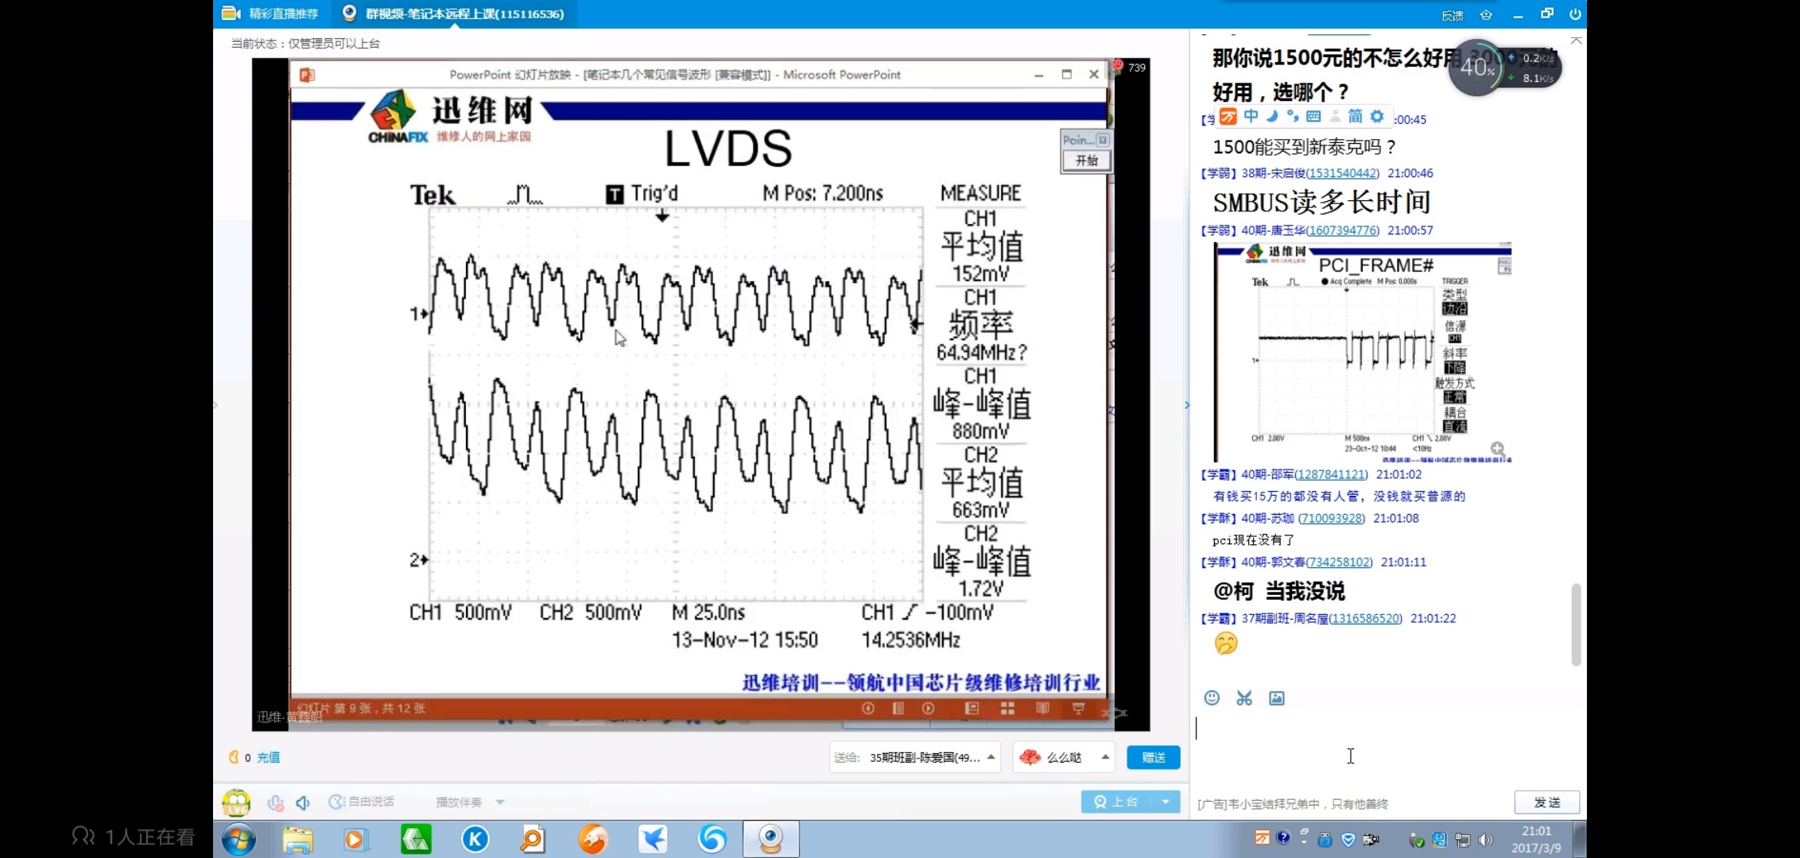The image size is (1800, 858).
Task: Click the scissors screenshot tool icon
Action: (x=1244, y=698)
